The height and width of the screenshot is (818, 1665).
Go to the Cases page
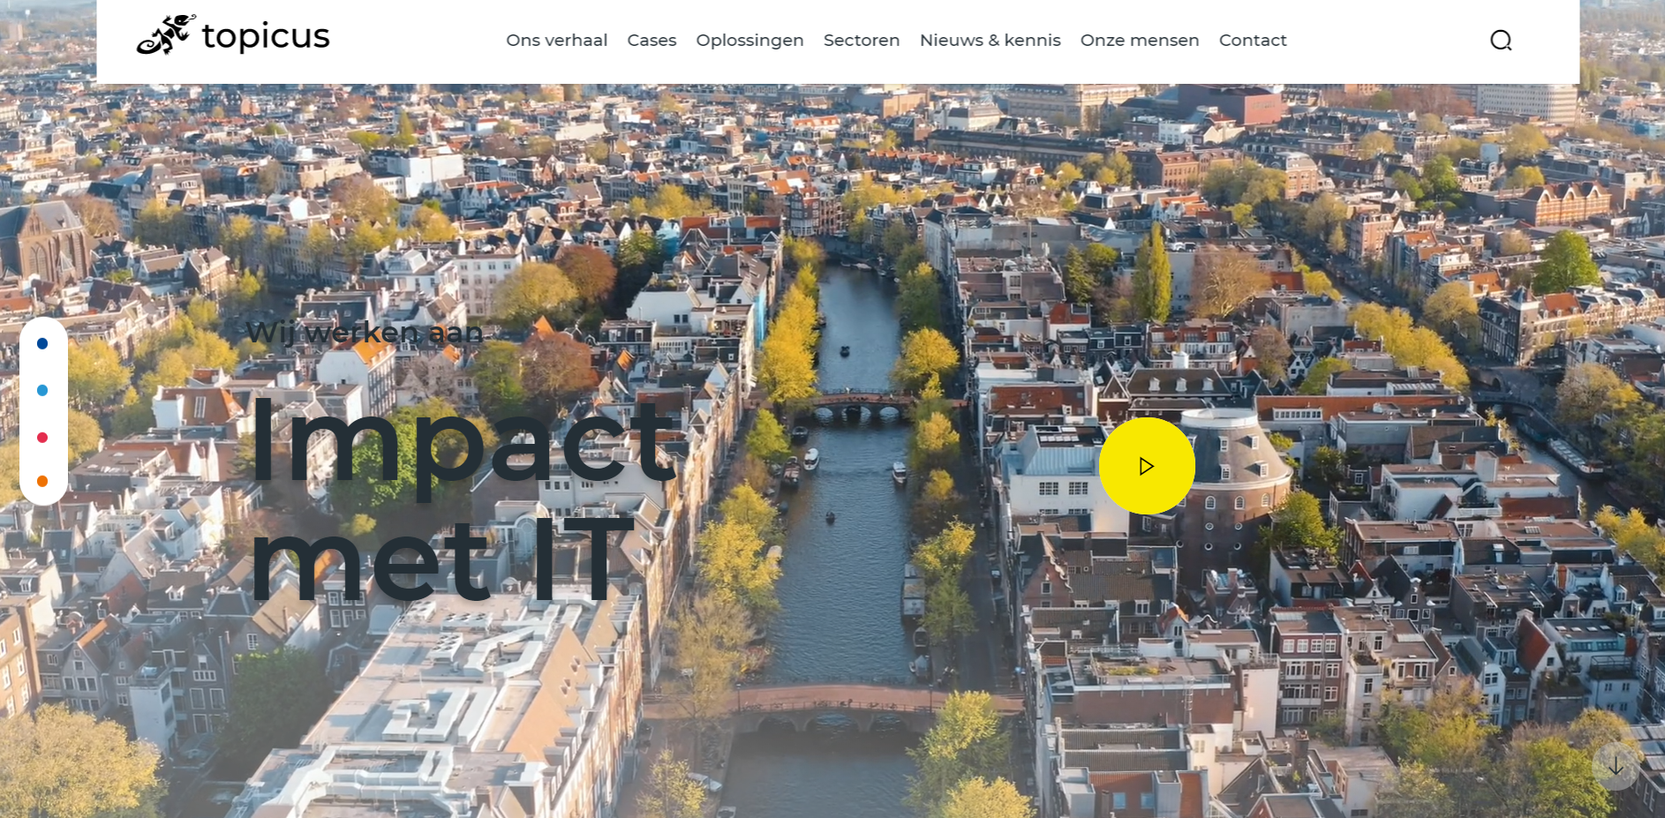point(652,41)
